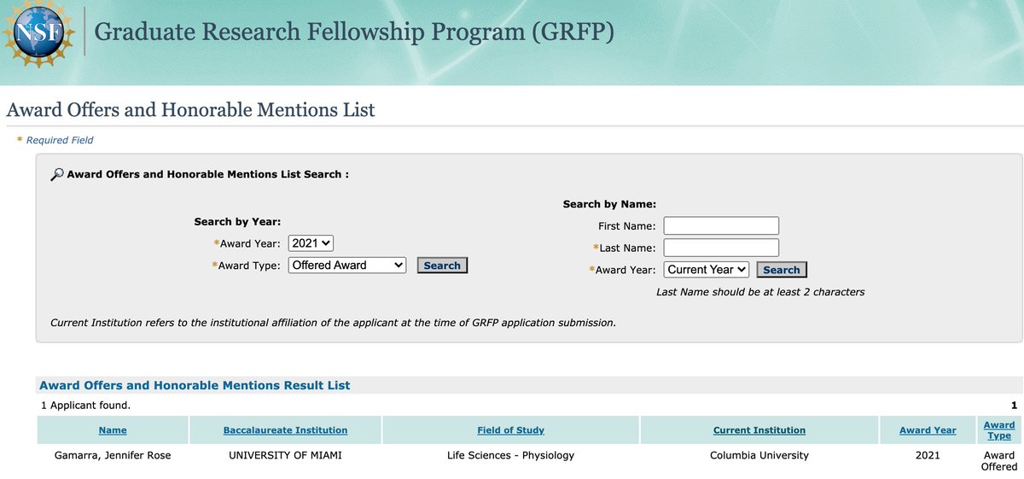Open the Current Year award year dropdown
This screenshot has height=479, width=1024.
[707, 270]
